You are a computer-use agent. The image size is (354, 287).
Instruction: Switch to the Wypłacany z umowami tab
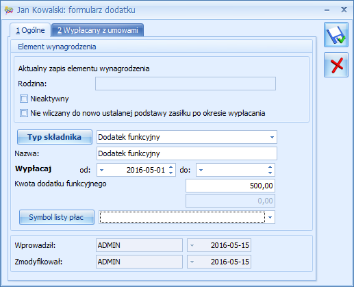tap(98, 30)
